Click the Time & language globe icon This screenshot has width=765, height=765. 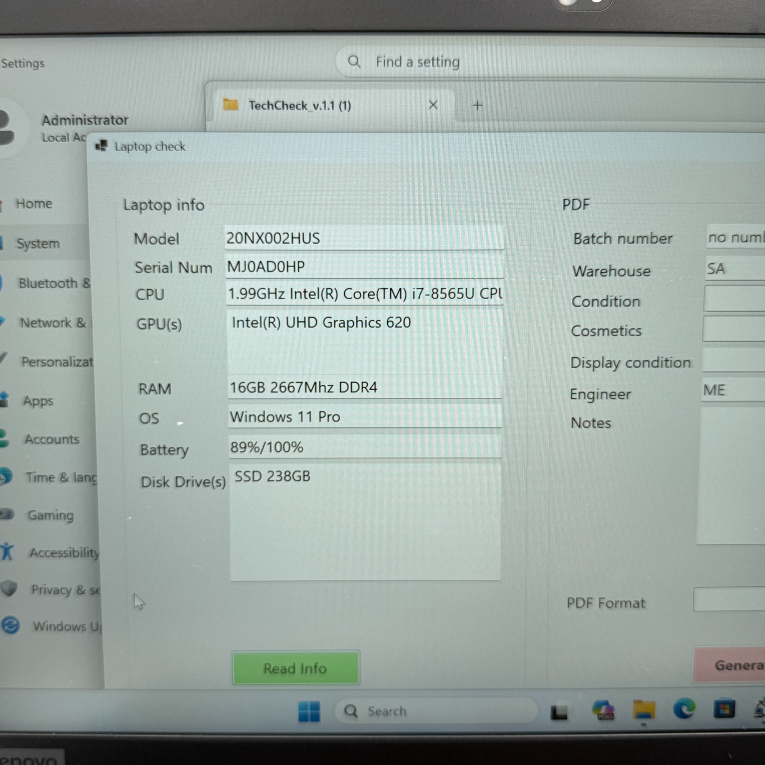point(7,476)
